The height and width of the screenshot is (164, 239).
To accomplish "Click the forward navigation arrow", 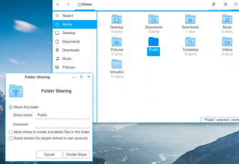I will coord(68,4).
